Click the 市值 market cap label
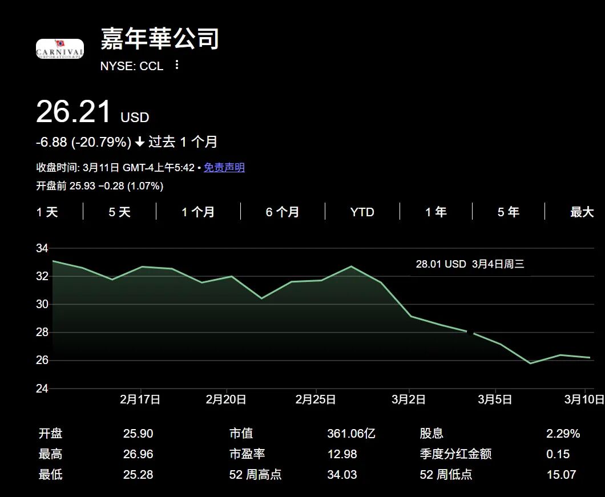The image size is (605, 497). point(241,434)
